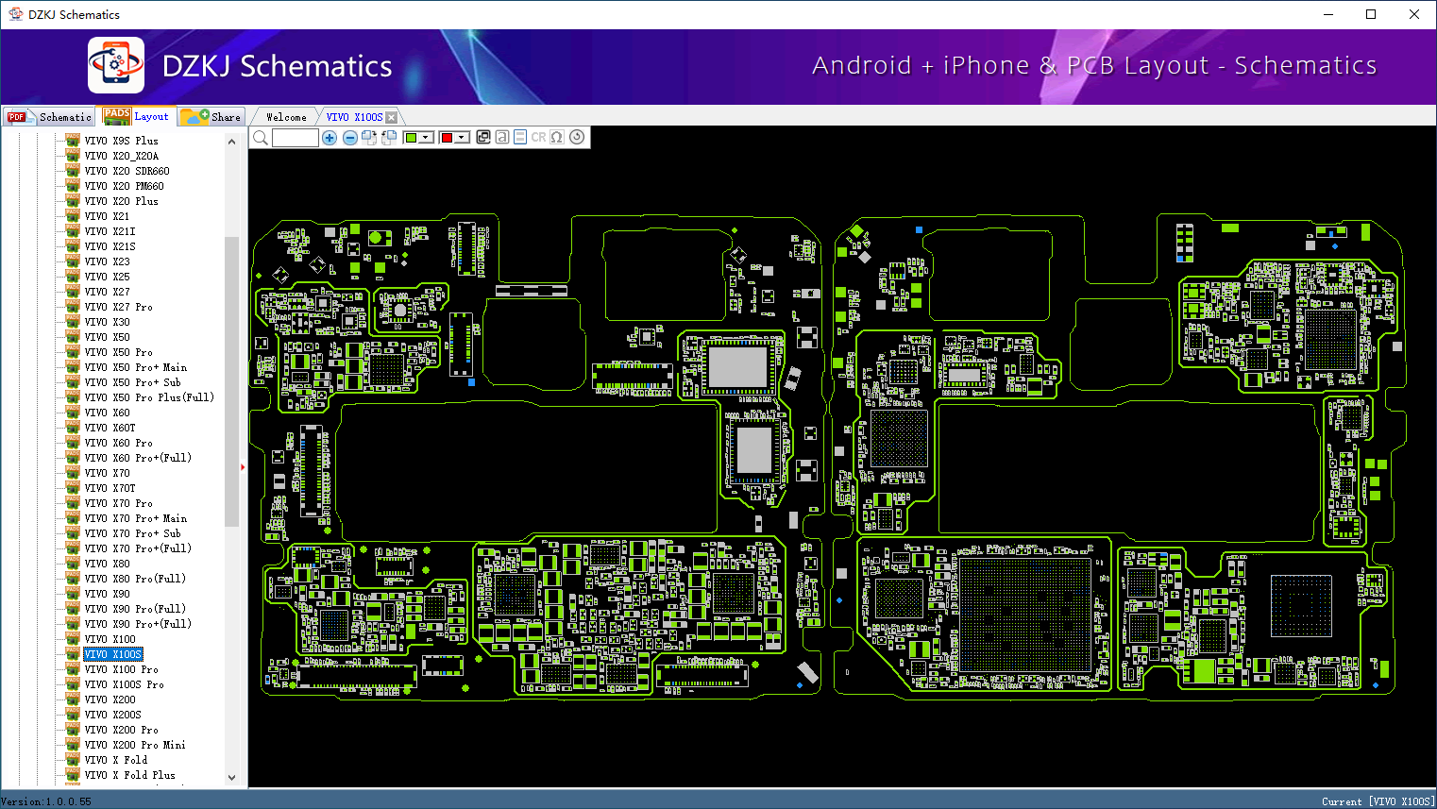Open the Share tab

211,117
